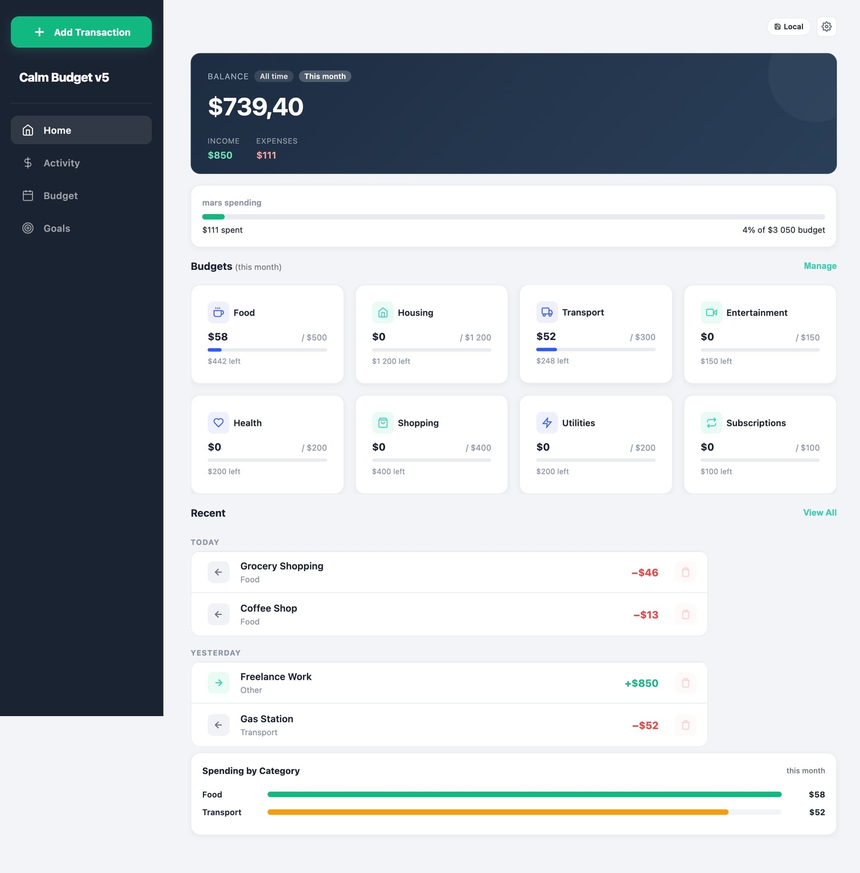The width and height of the screenshot is (860, 873).
Task: Switch balance view to All time
Action: click(274, 76)
